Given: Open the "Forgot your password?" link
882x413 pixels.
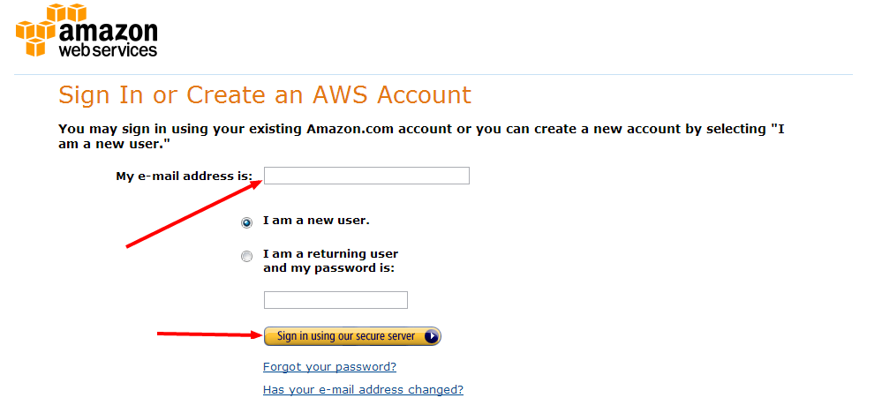Looking at the screenshot, I should 329,367.
